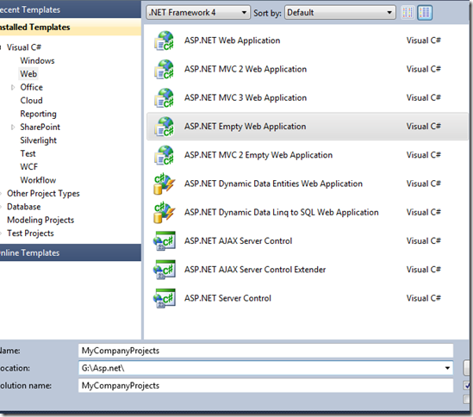
Task: Select the ASP.NET MVC 2 Web Application icon
Action: pyautogui.click(x=164, y=69)
